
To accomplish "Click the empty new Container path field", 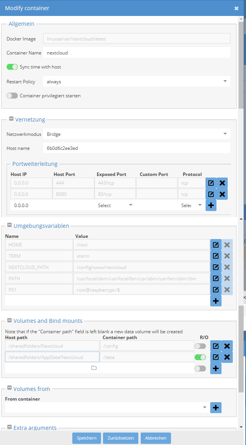I will tap(147, 368).
